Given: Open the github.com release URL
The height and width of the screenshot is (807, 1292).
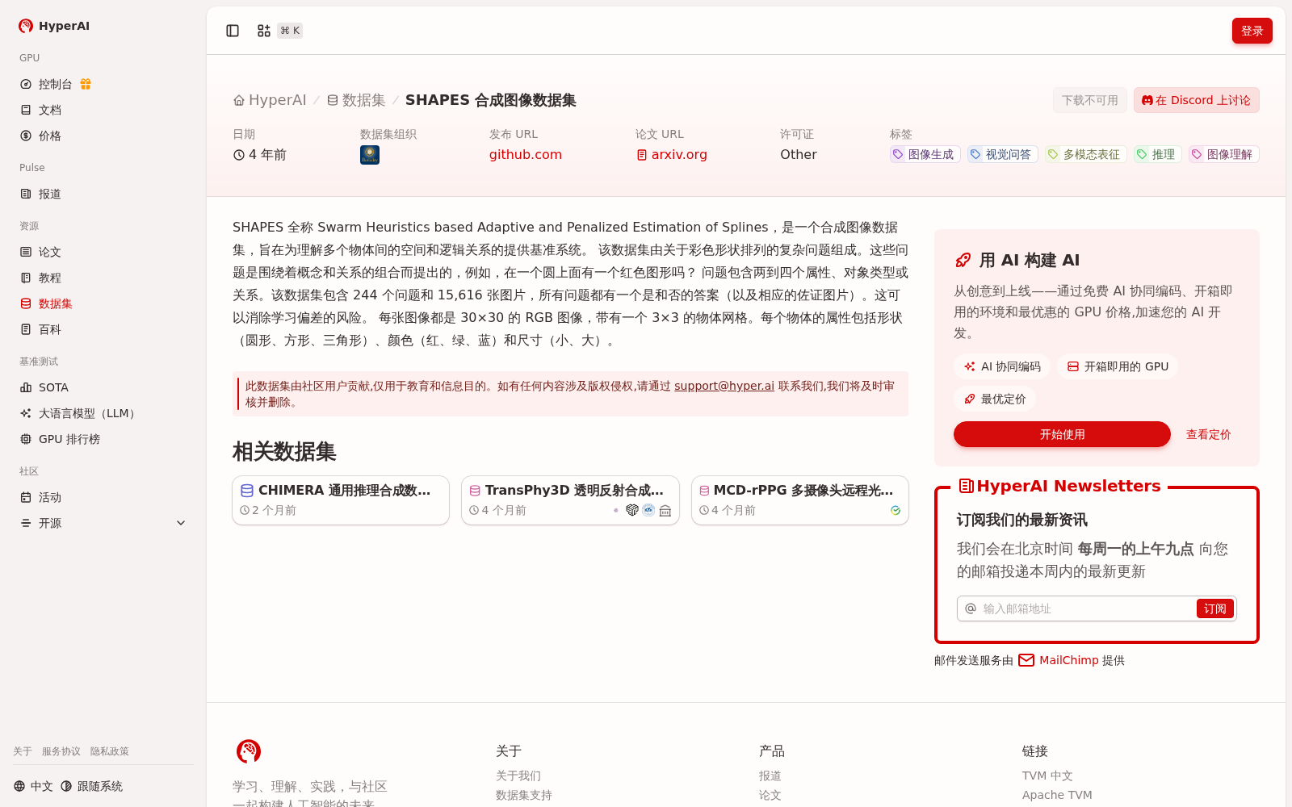Looking at the screenshot, I should pyautogui.click(x=526, y=154).
